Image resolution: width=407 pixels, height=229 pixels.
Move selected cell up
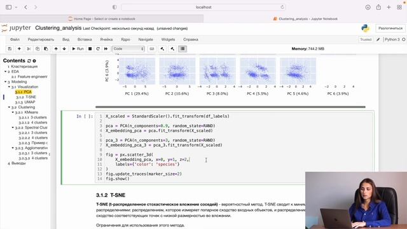tap(56, 49)
